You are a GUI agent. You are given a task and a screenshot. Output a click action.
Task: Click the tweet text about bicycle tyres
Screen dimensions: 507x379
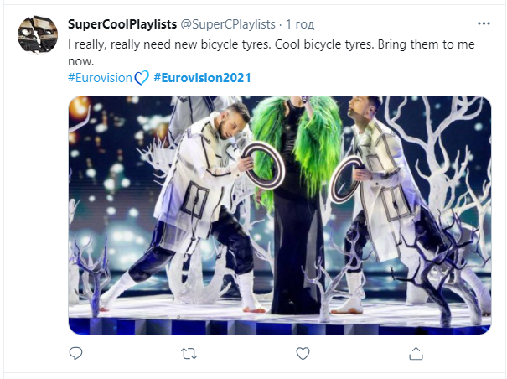(x=251, y=42)
